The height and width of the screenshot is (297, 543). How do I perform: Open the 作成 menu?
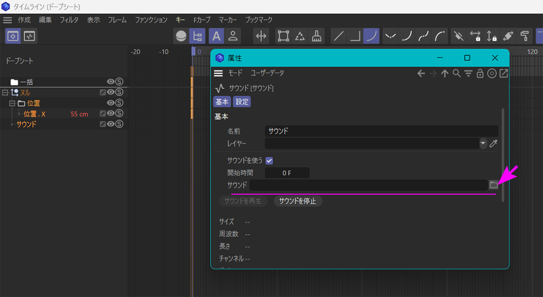24,20
